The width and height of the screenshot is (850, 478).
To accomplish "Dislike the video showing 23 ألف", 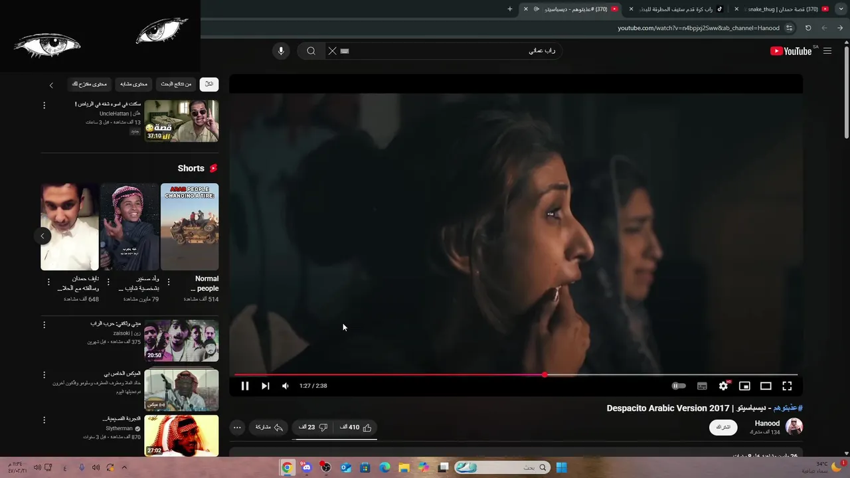I will [x=313, y=428].
